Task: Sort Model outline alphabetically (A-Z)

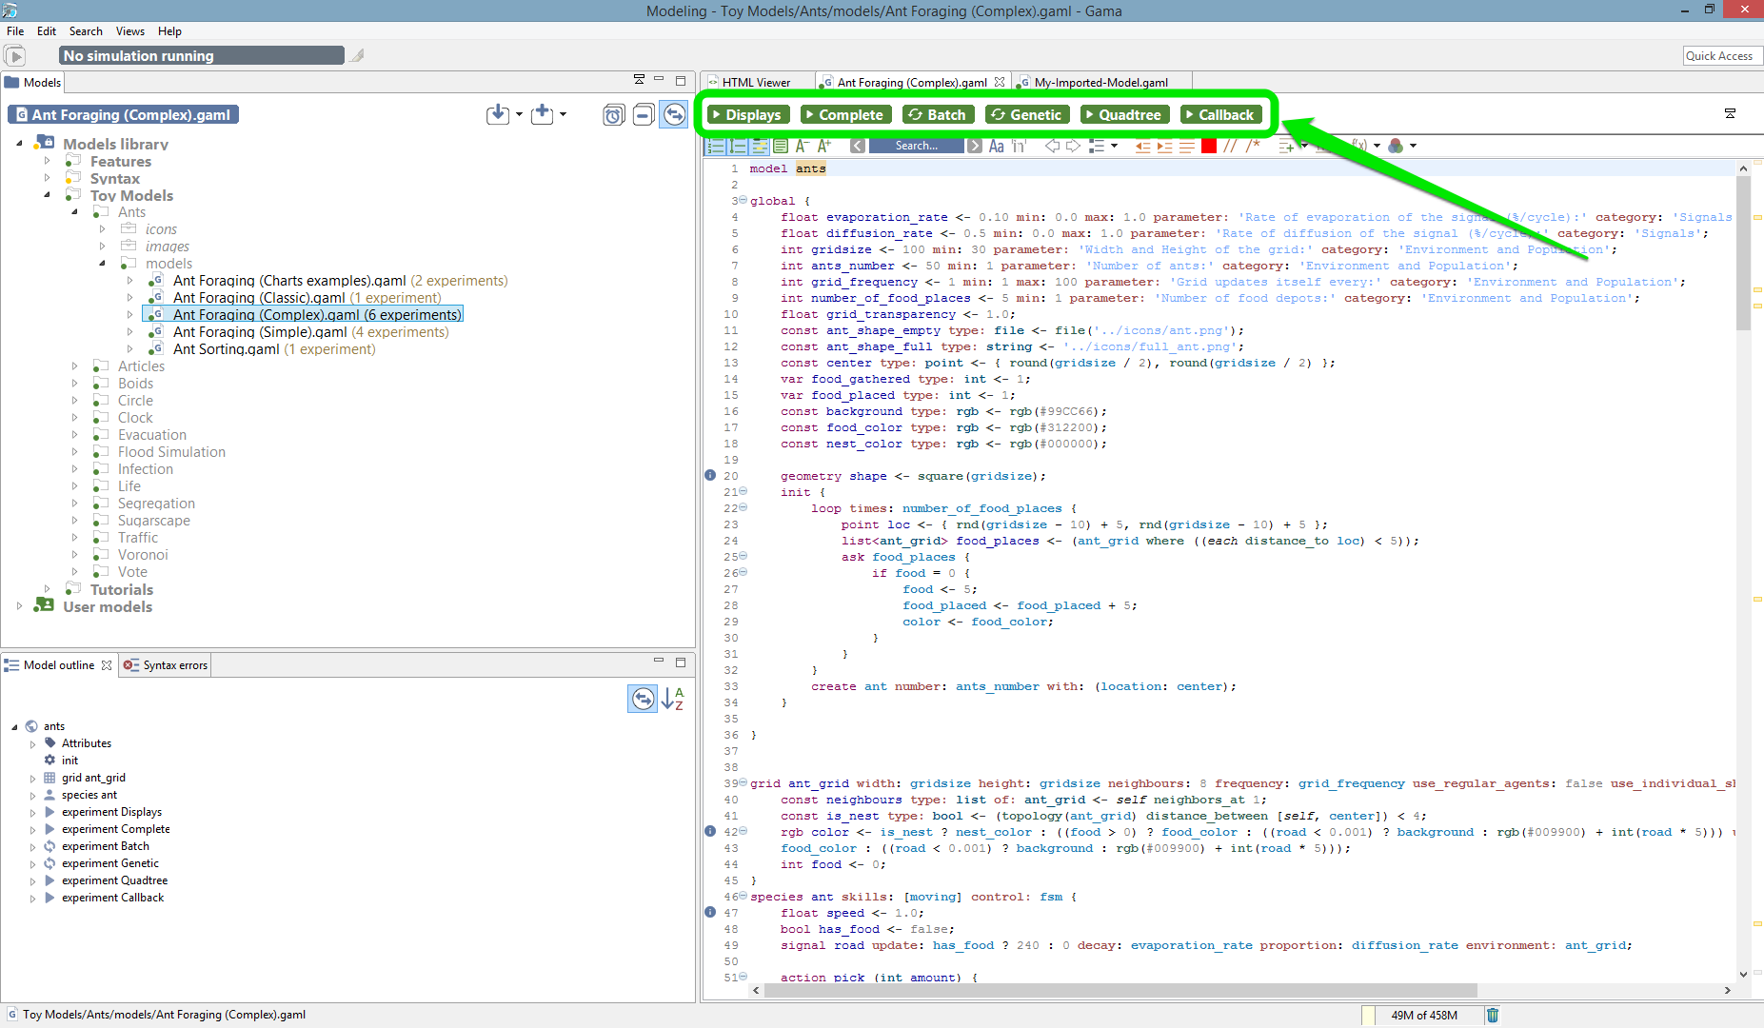Action: tap(673, 699)
